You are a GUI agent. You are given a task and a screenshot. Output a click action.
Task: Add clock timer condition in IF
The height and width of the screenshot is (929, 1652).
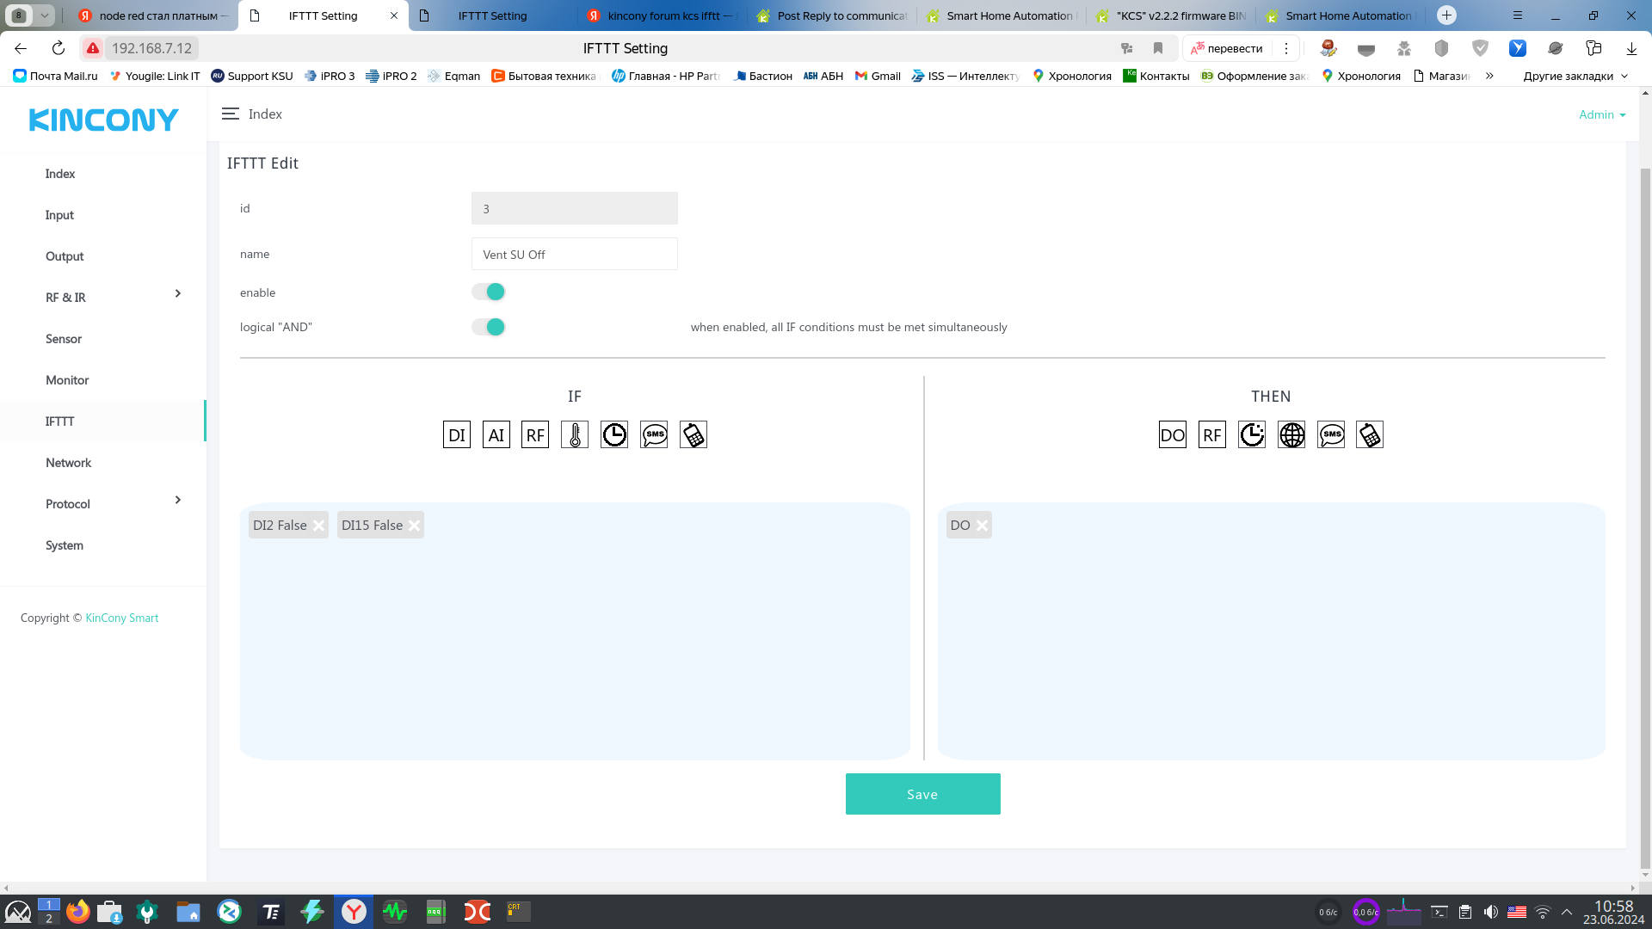614,434
